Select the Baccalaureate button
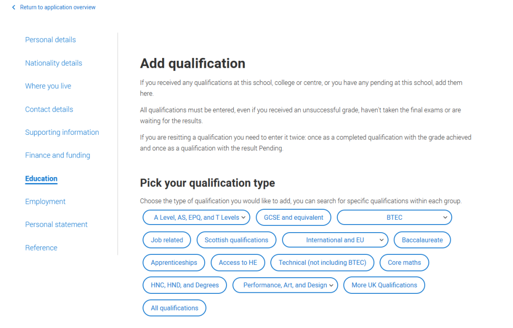Viewport: 513px width, 328px height. coord(422,240)
